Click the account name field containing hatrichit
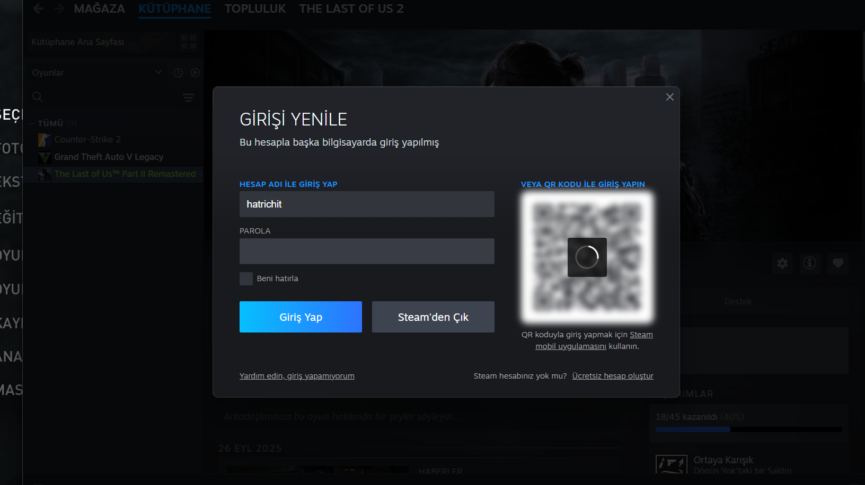 click(x=367, y=204)
